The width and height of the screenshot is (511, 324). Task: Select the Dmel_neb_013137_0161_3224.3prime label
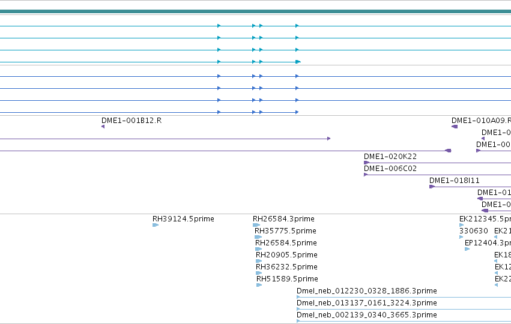[x=367, y=303]
